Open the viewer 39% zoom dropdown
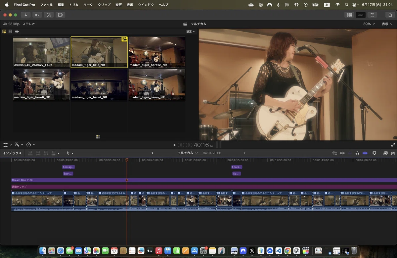Image resolution: width=397 pixels, height=258 pixels. [369, 24]
